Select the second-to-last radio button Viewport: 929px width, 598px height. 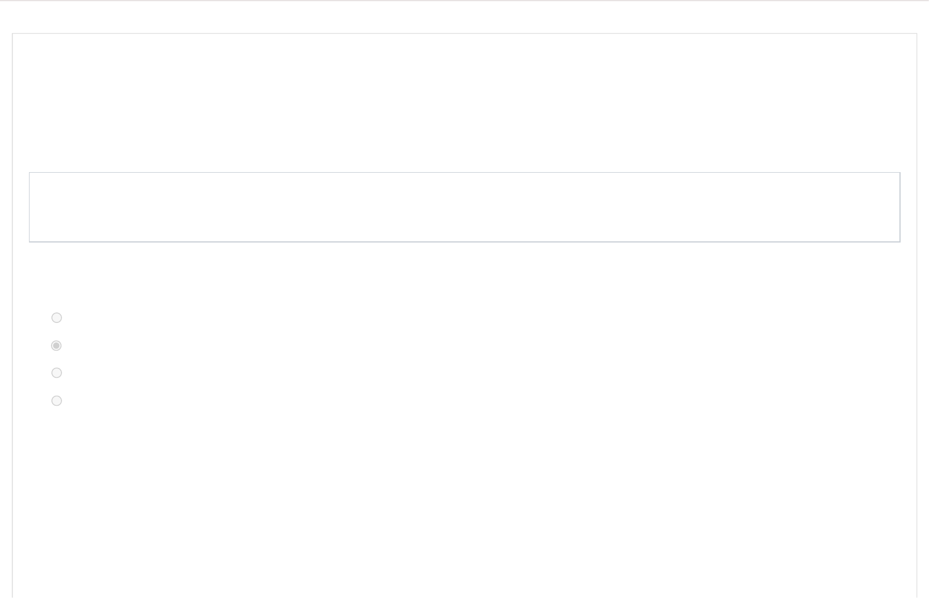[57, 373]
